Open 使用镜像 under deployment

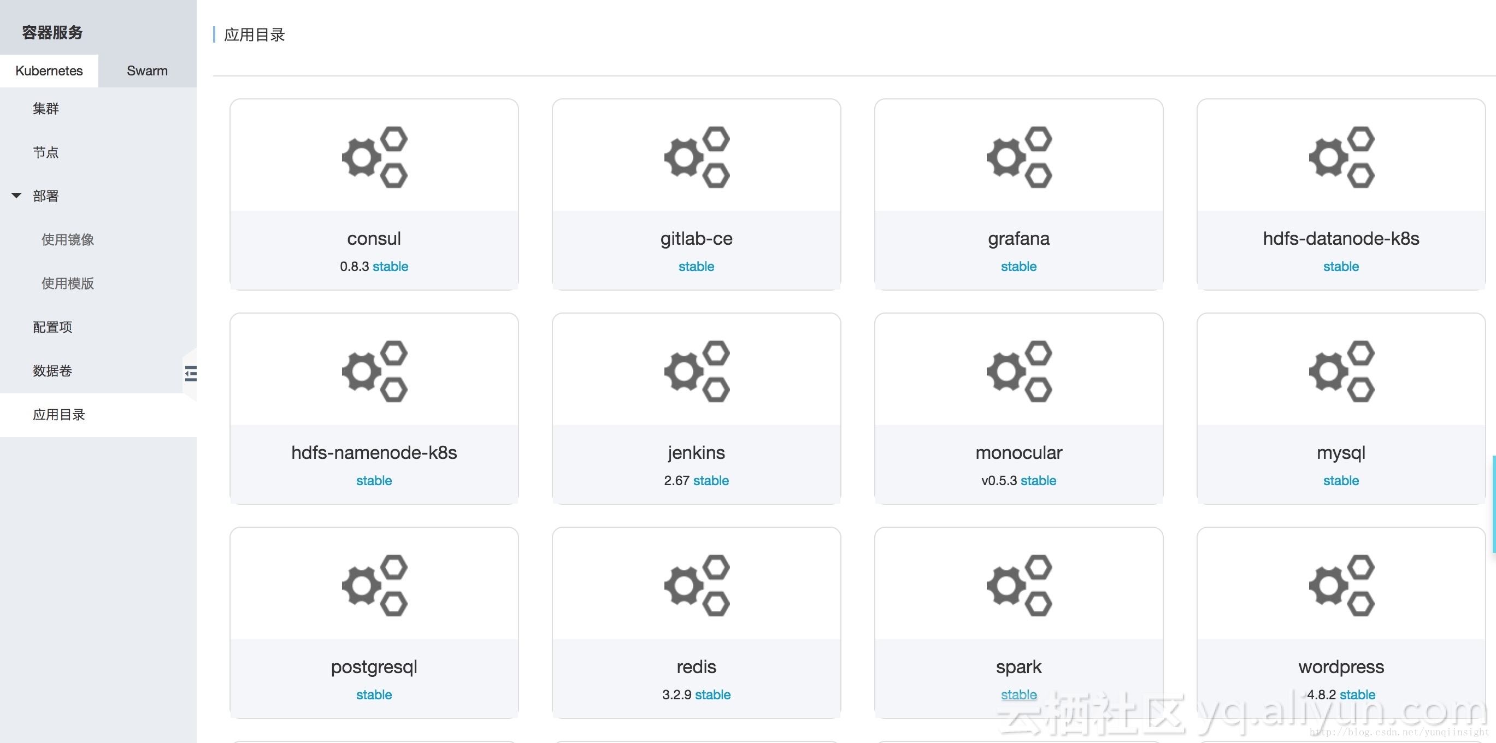(x=67, y=240)
